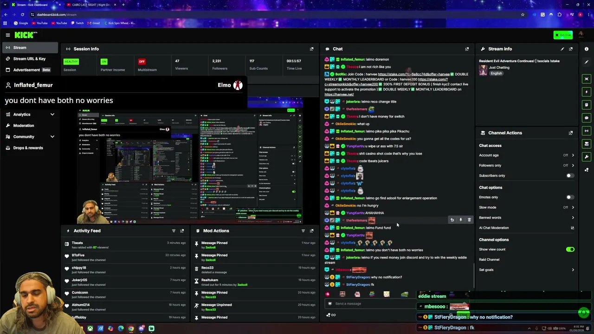Screen dimensions: 594x334
Task: Click the info icon in right sidebar
Action: click(587, 49)
